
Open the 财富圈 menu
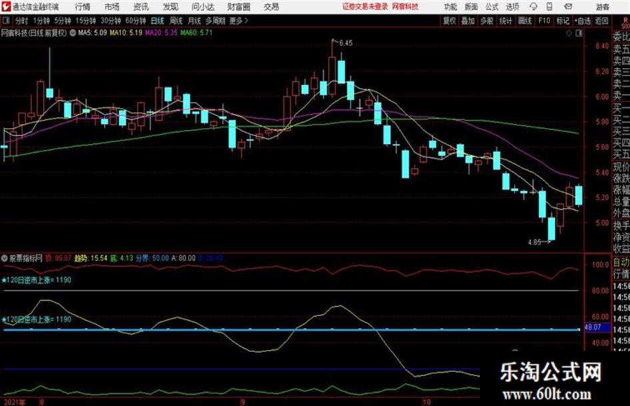click(239, 7)
